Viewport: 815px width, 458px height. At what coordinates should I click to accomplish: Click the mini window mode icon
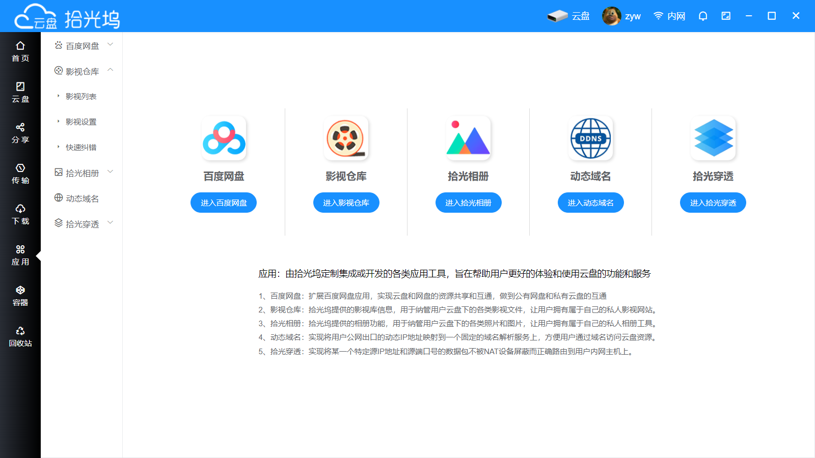pyautogui.click(x=726, y=16)
